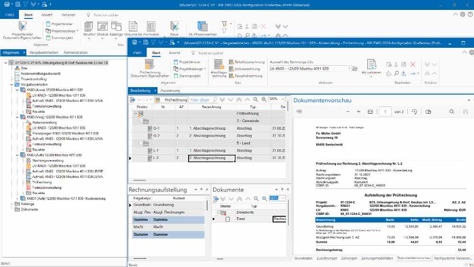Fit the document preview to page width
This screenshot has height=267, width=474.
pos(370,112)
